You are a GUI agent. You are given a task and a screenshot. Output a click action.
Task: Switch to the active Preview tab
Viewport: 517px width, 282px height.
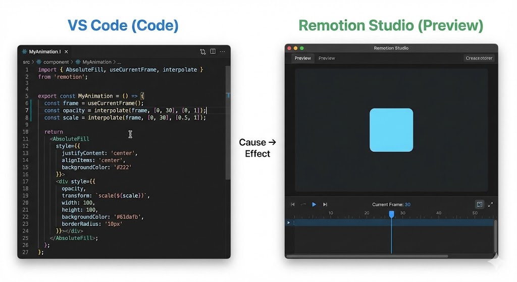coord(303,58)
